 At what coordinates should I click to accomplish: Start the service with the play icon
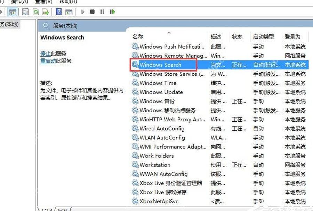click(83, 12)
